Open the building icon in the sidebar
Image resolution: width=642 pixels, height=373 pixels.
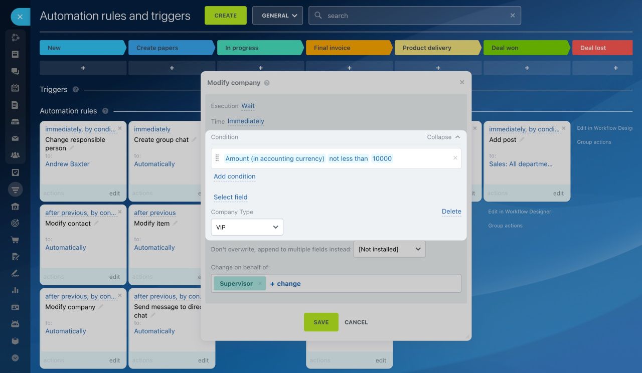tap(15, 206)
